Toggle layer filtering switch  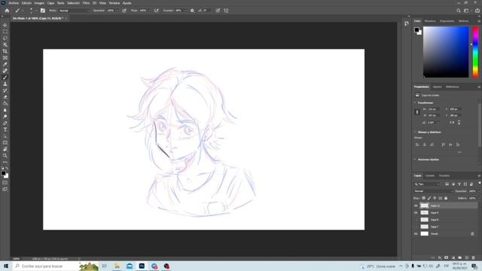[x=479, y=184]
